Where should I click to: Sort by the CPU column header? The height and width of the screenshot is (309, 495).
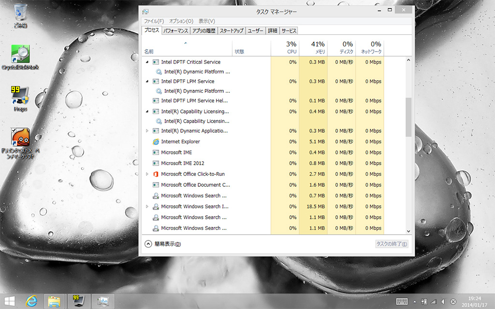click(285, 48)
